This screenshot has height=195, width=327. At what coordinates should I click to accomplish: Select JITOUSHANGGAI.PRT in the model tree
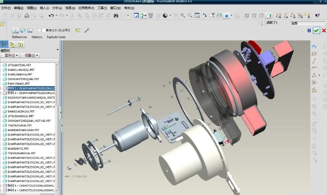click(x=21, y=116)
